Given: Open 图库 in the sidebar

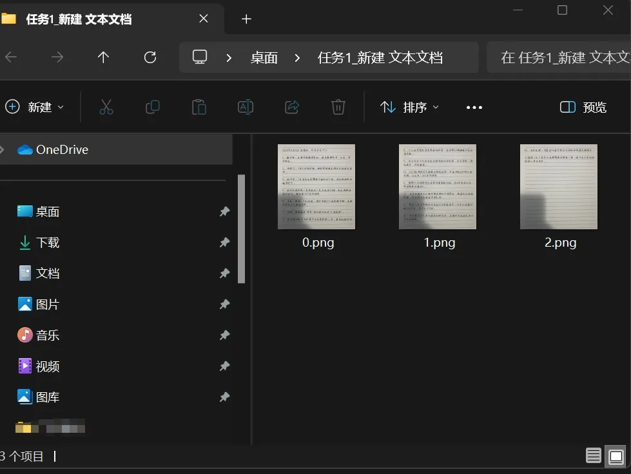Looking at the screenshot, I should [39, 397].
